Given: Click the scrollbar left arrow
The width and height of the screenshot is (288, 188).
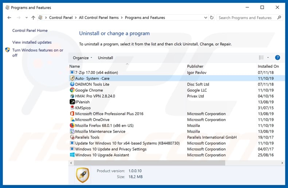Looking at the screenshot, I should click(71, 163).
